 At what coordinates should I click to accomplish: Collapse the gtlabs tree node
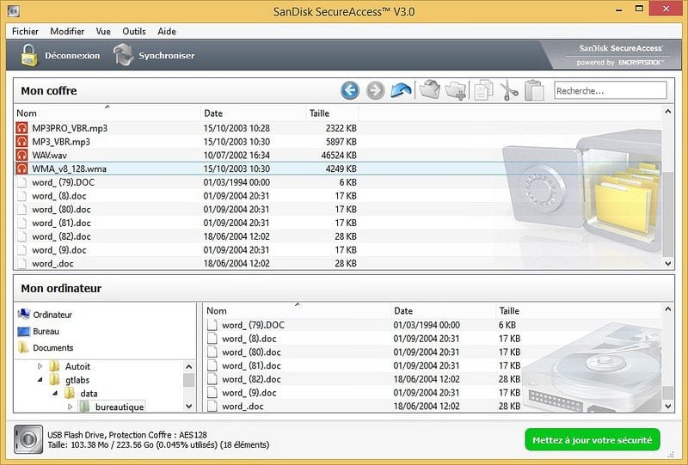click(x=40, y=379)
